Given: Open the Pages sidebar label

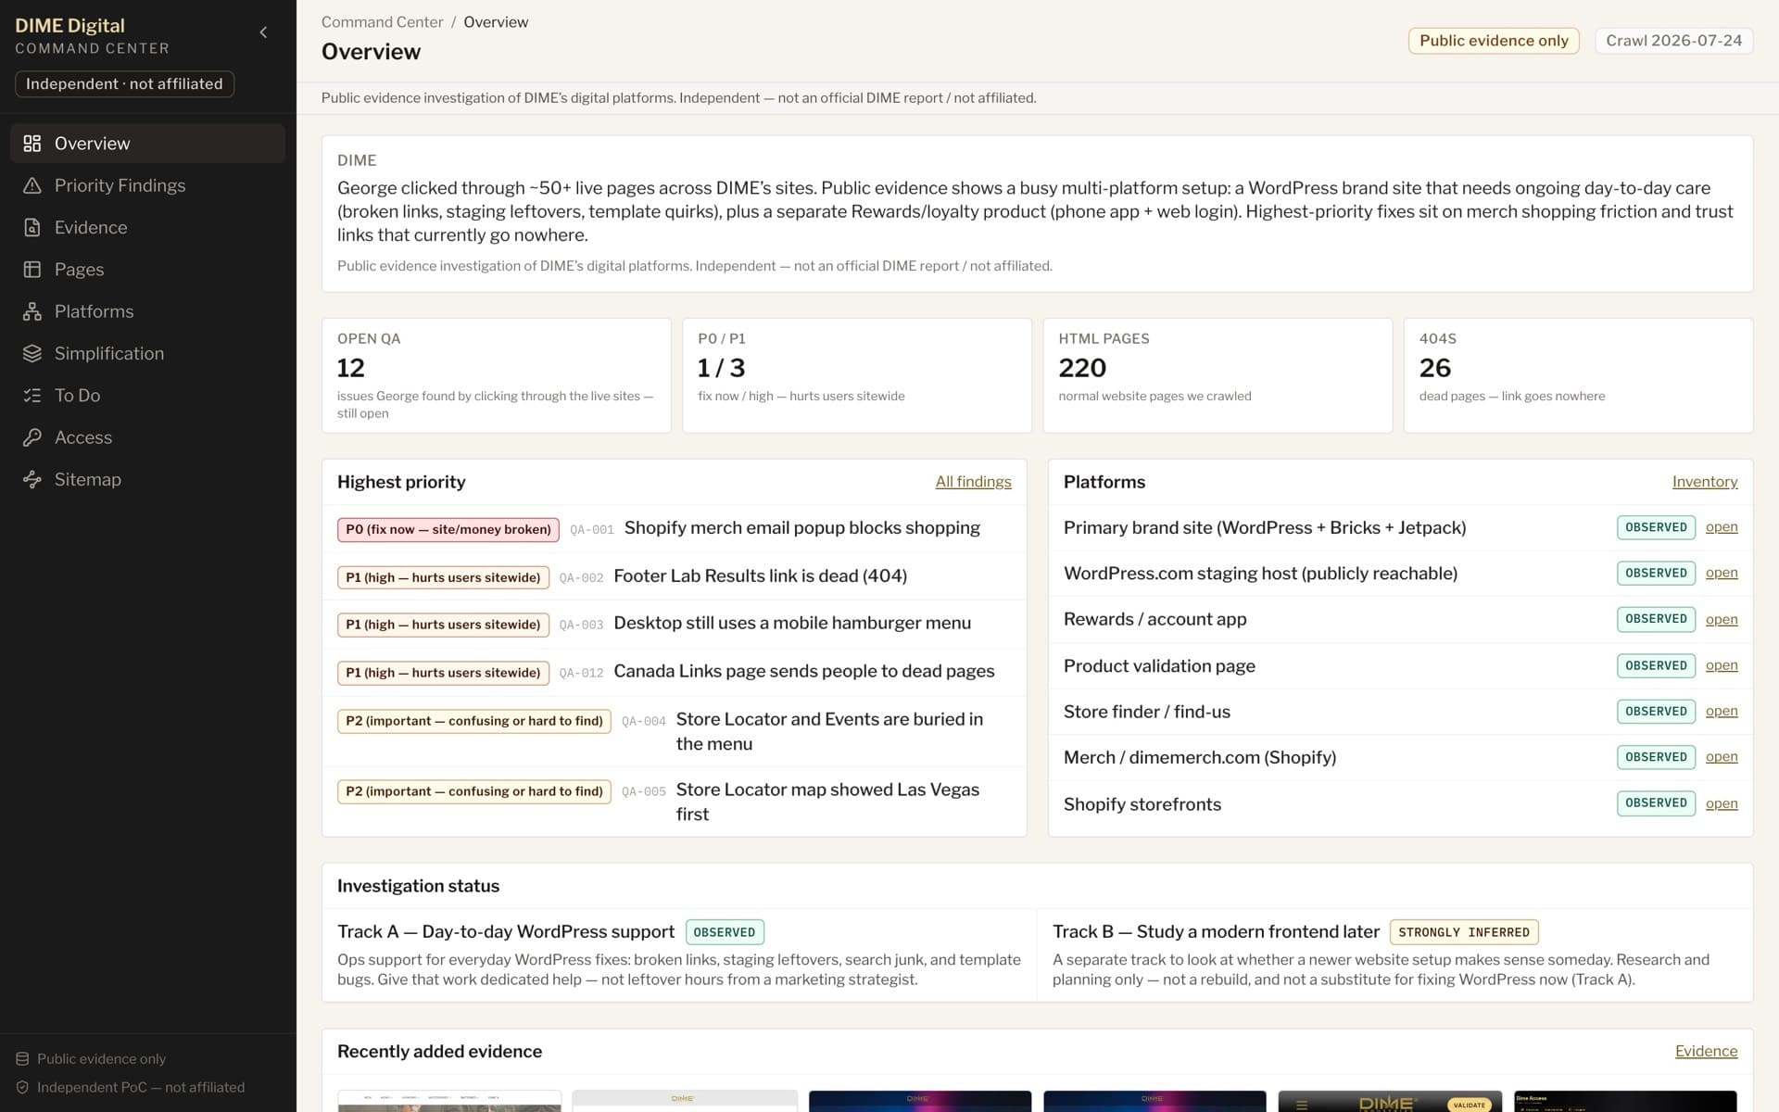Looking at the screenshot, I should click(x=79, y=270).
